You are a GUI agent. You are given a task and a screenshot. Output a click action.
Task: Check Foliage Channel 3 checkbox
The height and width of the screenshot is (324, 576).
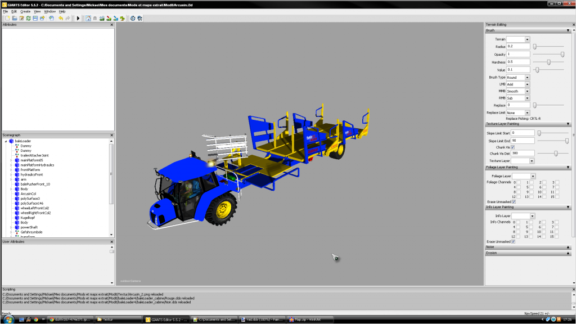click(557, 182)
